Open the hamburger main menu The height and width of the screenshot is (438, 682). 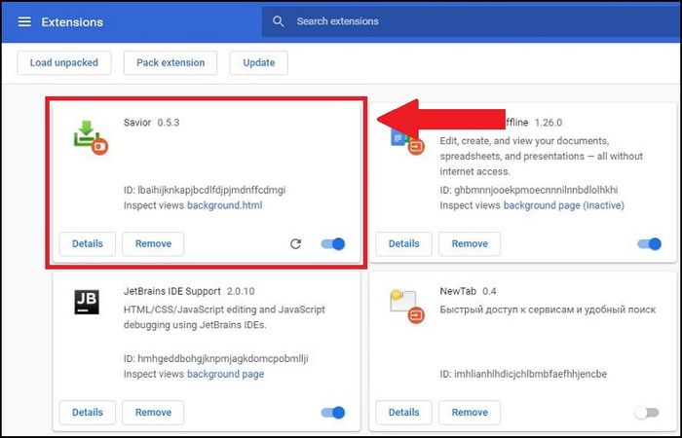(24, 21)
